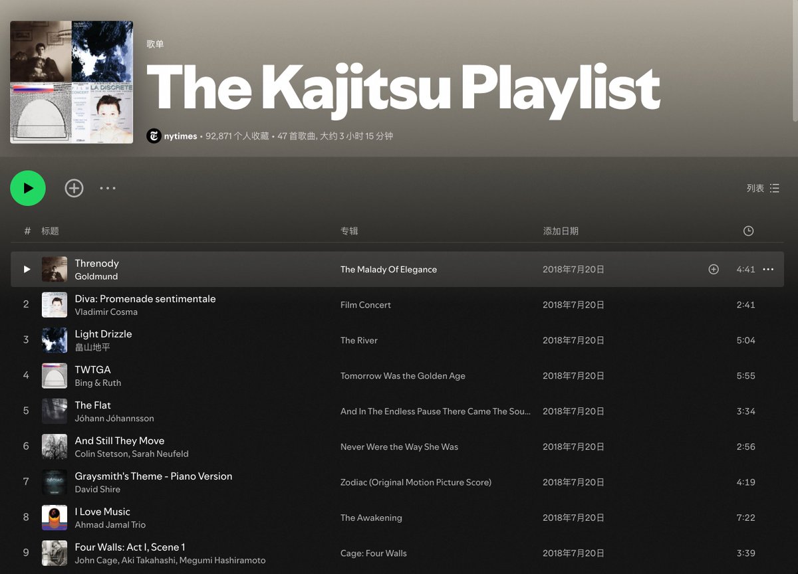Viewport: 798px width, 574px height.
Task: Click the New York Times avatar icon
Action: pyautogui.click(x=154, y=136)
